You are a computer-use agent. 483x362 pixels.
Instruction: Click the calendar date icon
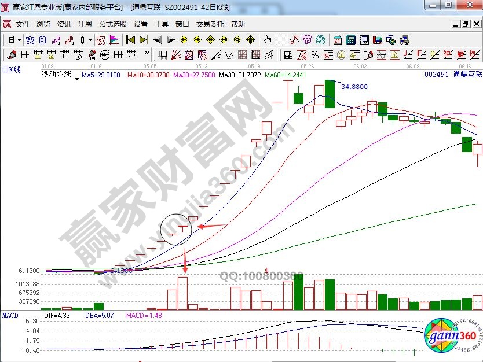[x=338, y=40]
